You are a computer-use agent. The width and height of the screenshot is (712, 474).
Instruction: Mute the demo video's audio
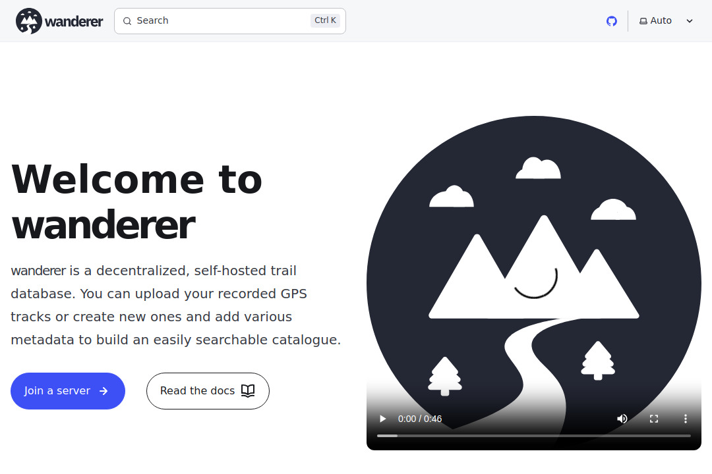point(622,419)
